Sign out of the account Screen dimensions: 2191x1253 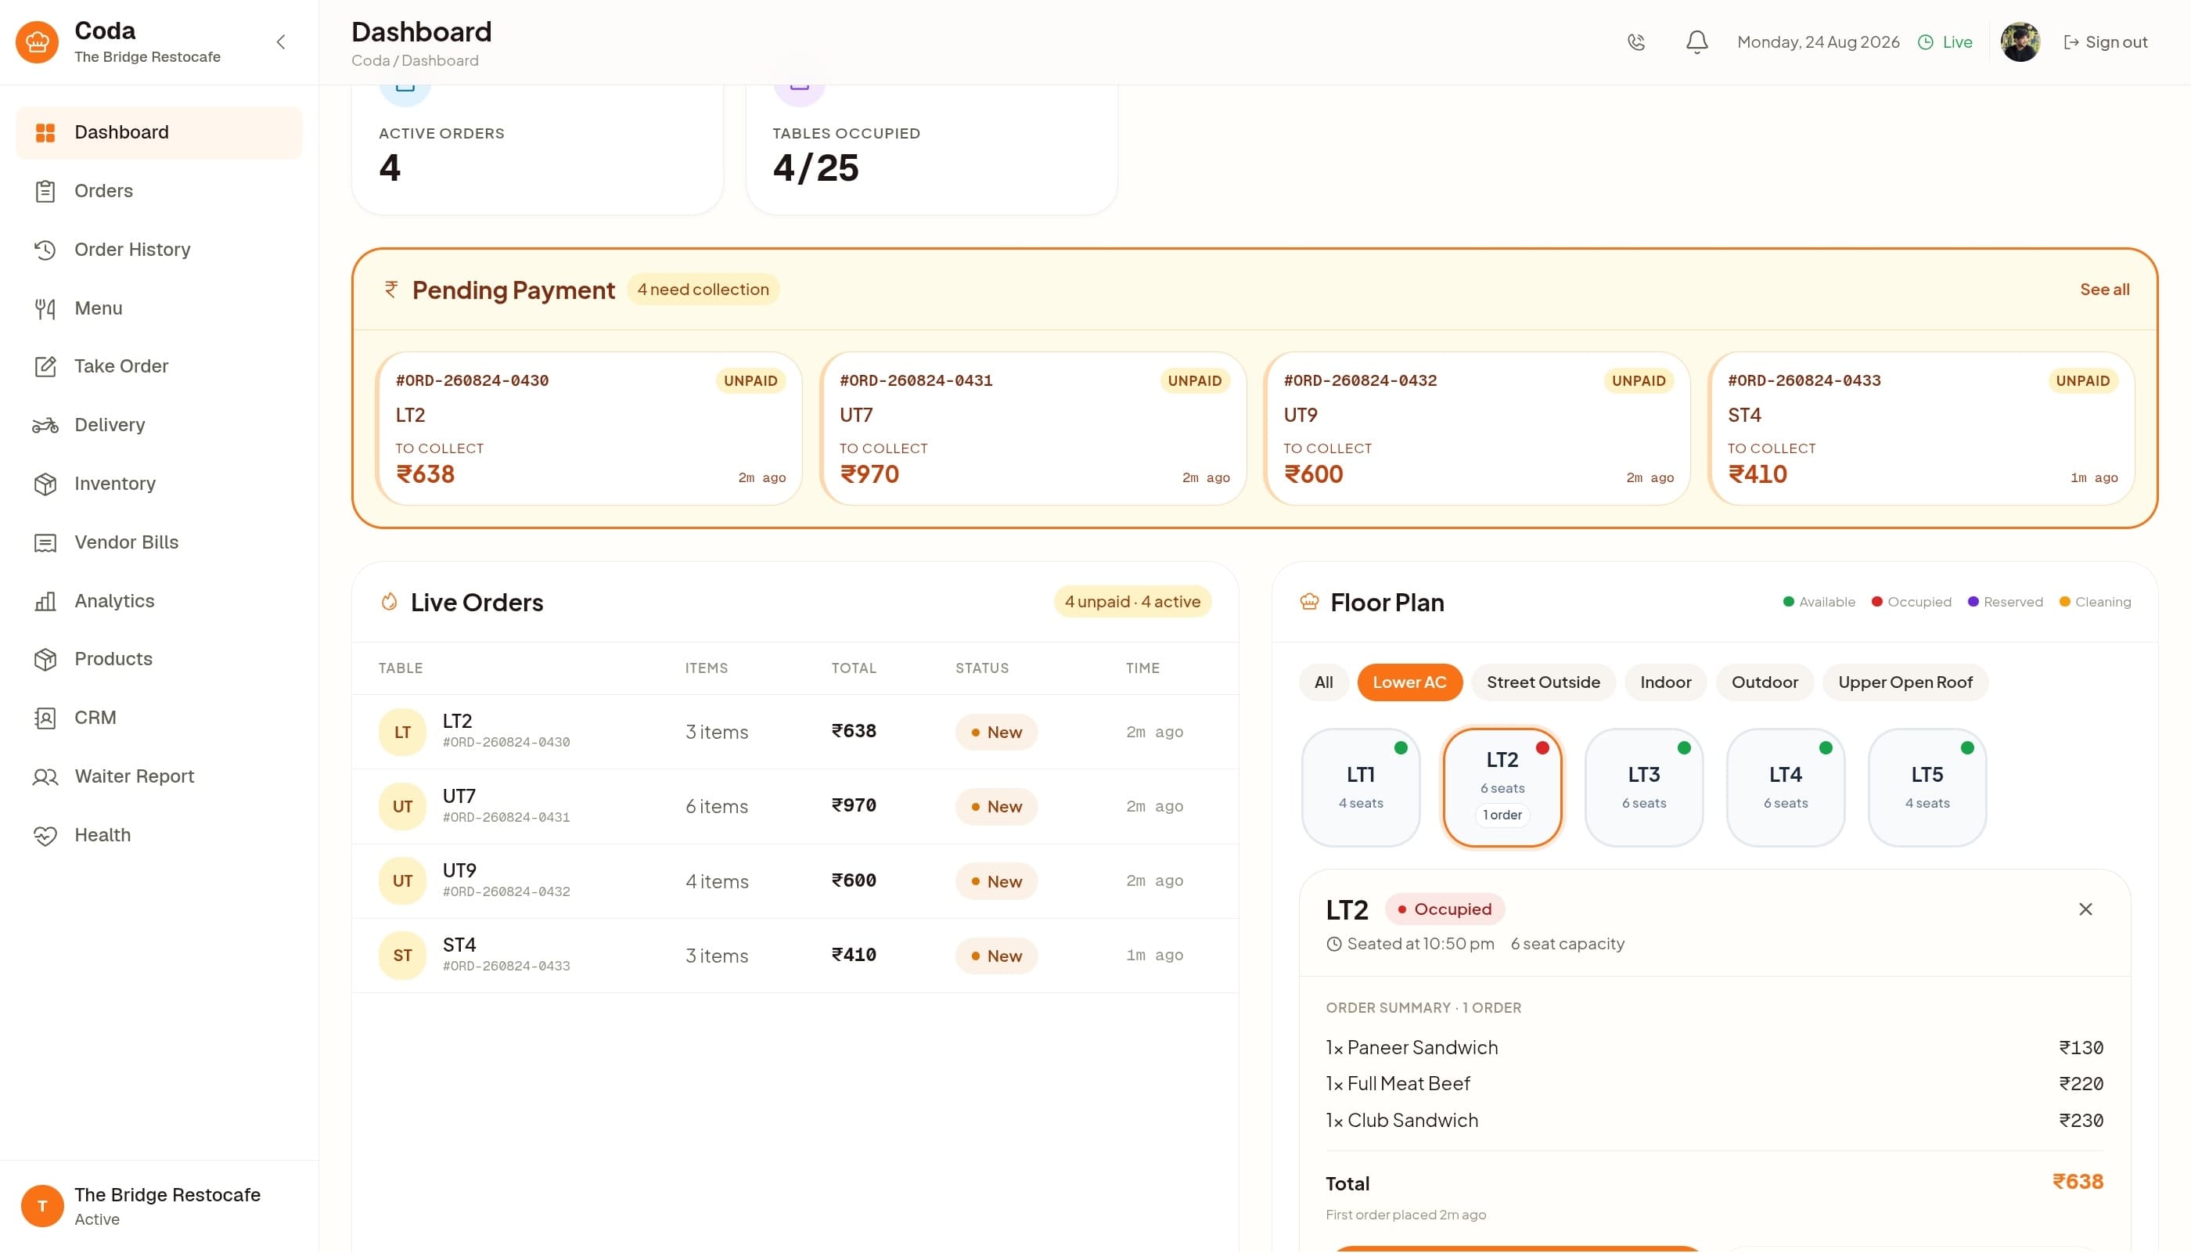pyautogui.click(x=2105, y=42)
